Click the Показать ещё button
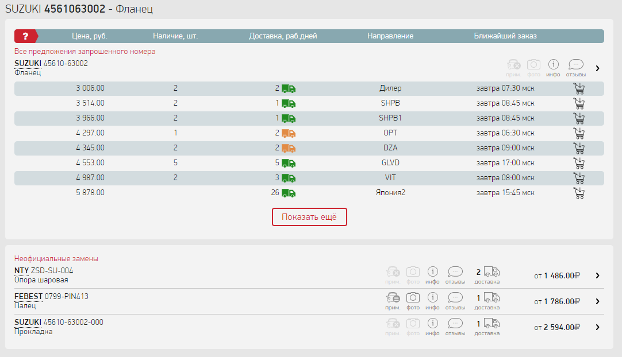Viewport: 622px width, 357px height. pos(309,217)
